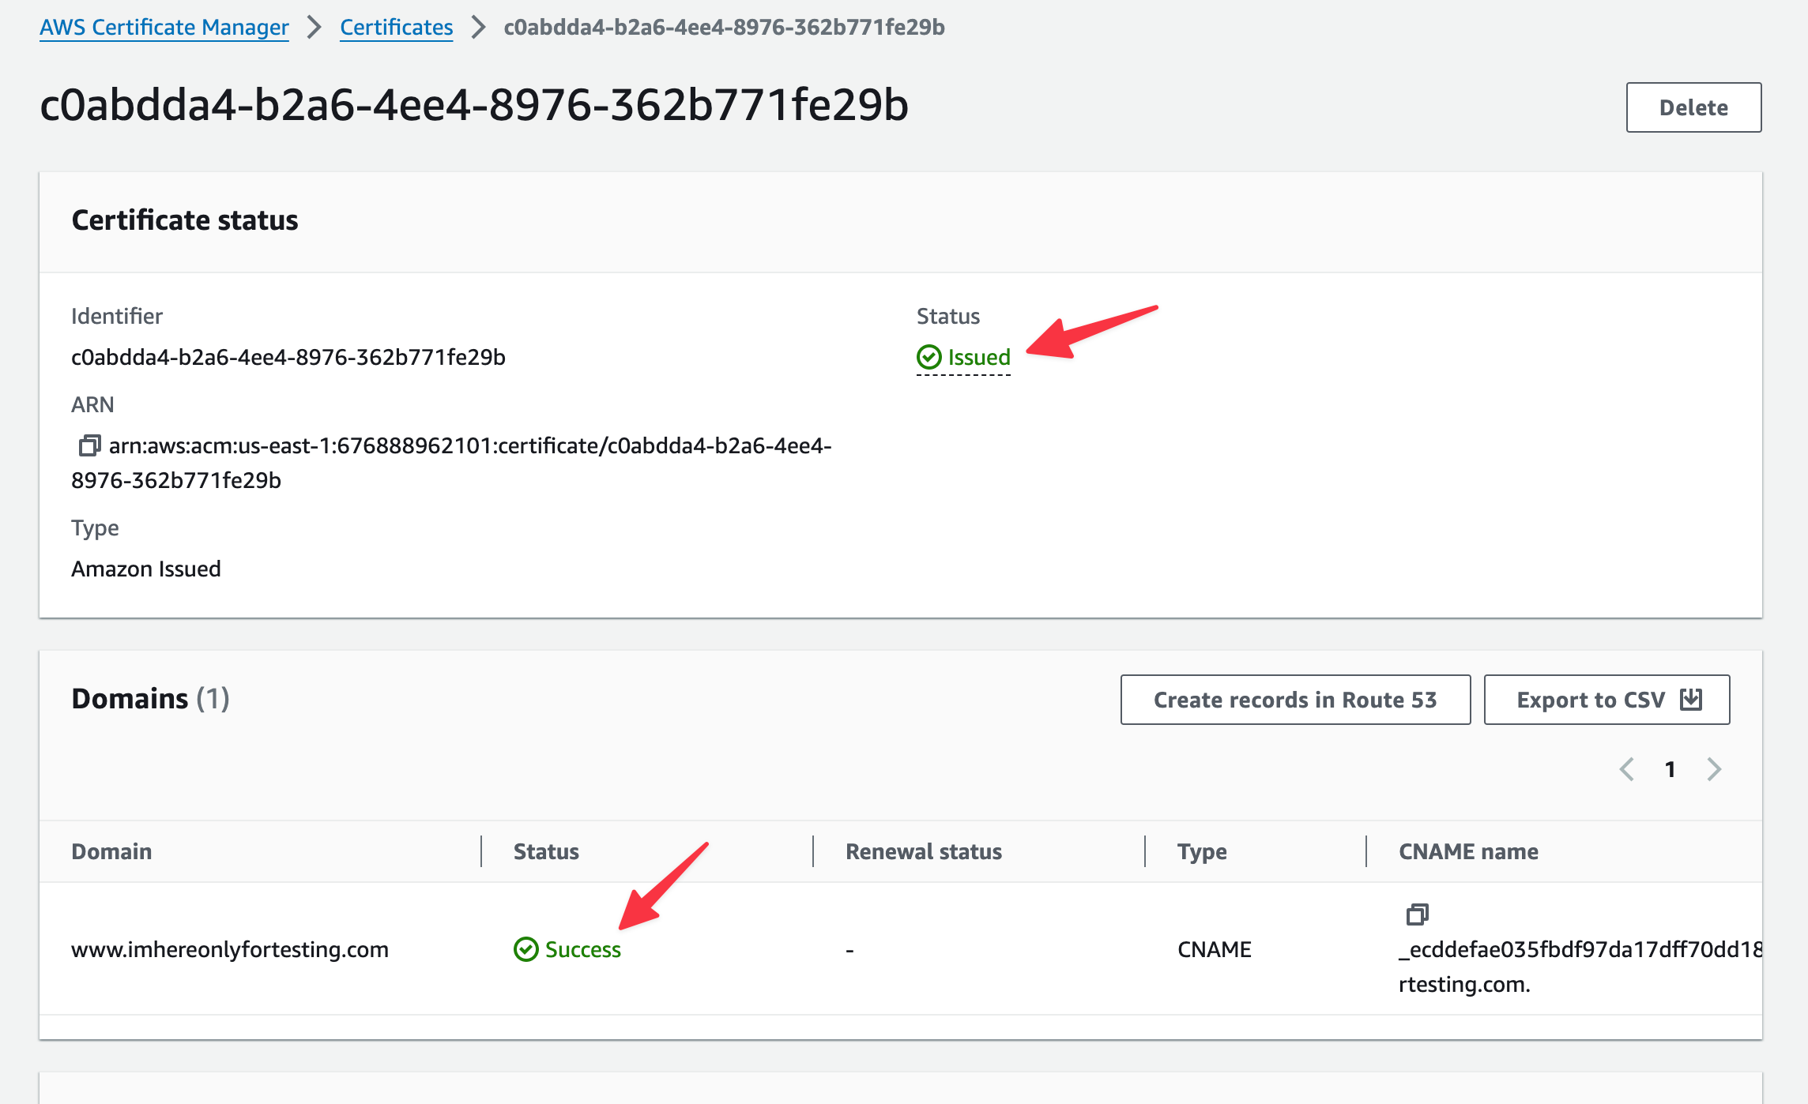This screenshot has height=1104, width=1808.
Task: Click breadcrumb chevron after Certificates
Action: (478, 28)
